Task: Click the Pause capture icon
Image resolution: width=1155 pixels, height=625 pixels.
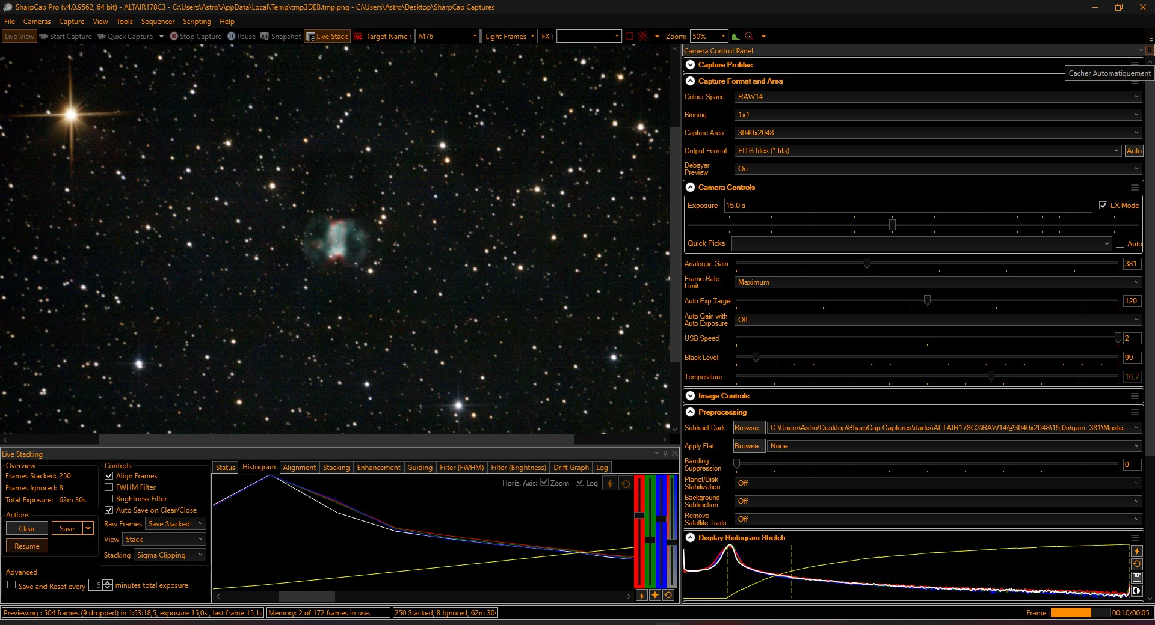Action: point(231,36)
